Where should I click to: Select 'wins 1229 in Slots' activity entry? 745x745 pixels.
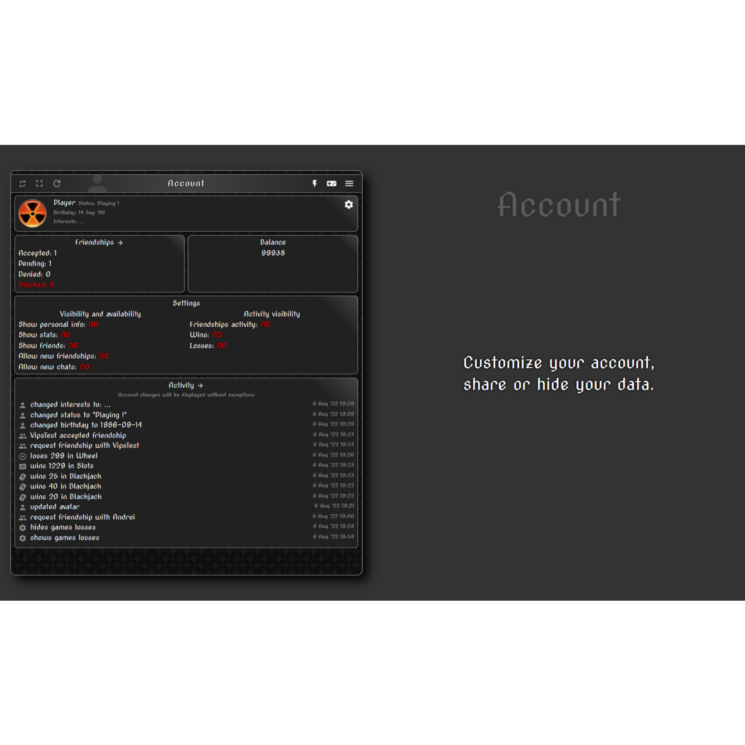point(62,466)
